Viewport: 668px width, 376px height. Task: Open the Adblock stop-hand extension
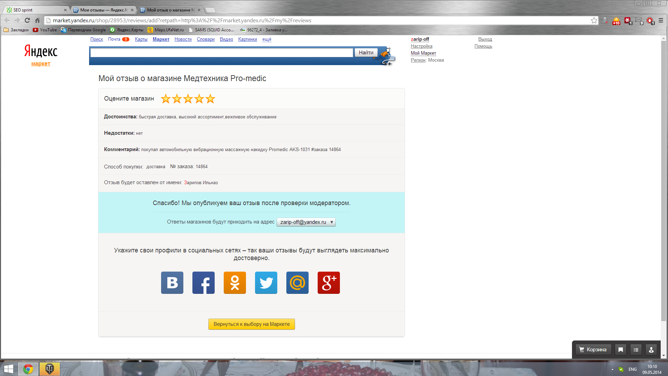tap(650, 21)
